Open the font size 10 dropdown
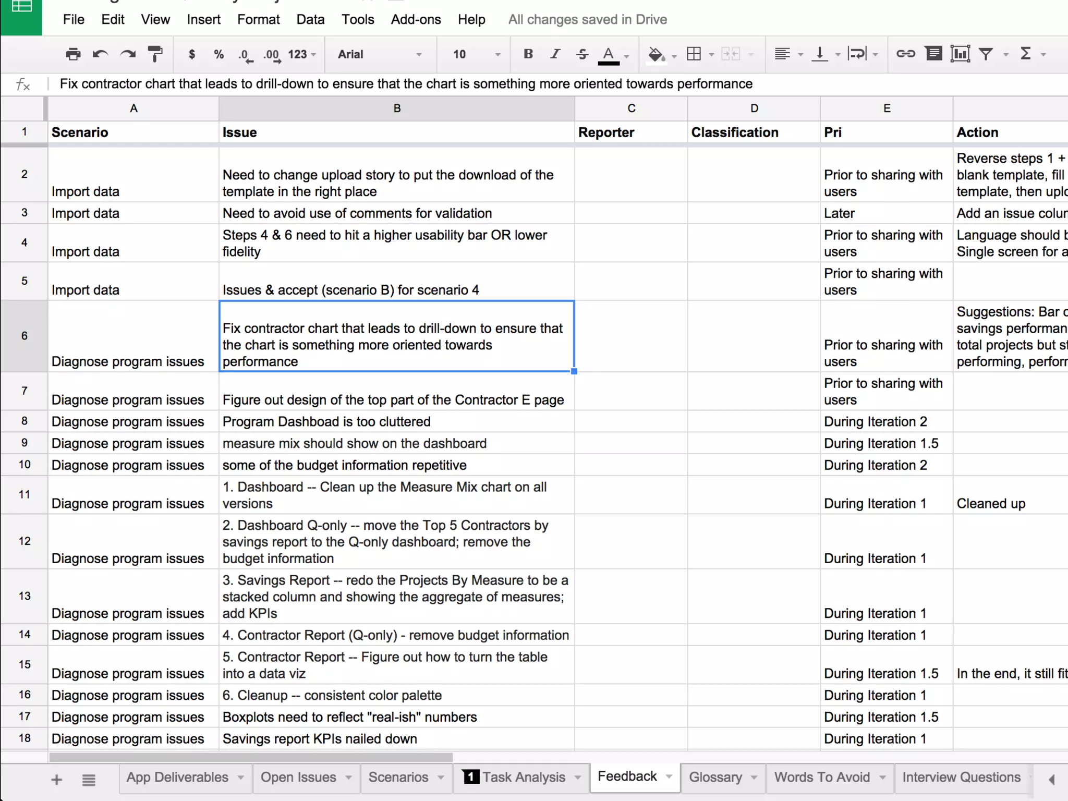Viewport: 1068px width, 801px height. [x=476, y=54]
